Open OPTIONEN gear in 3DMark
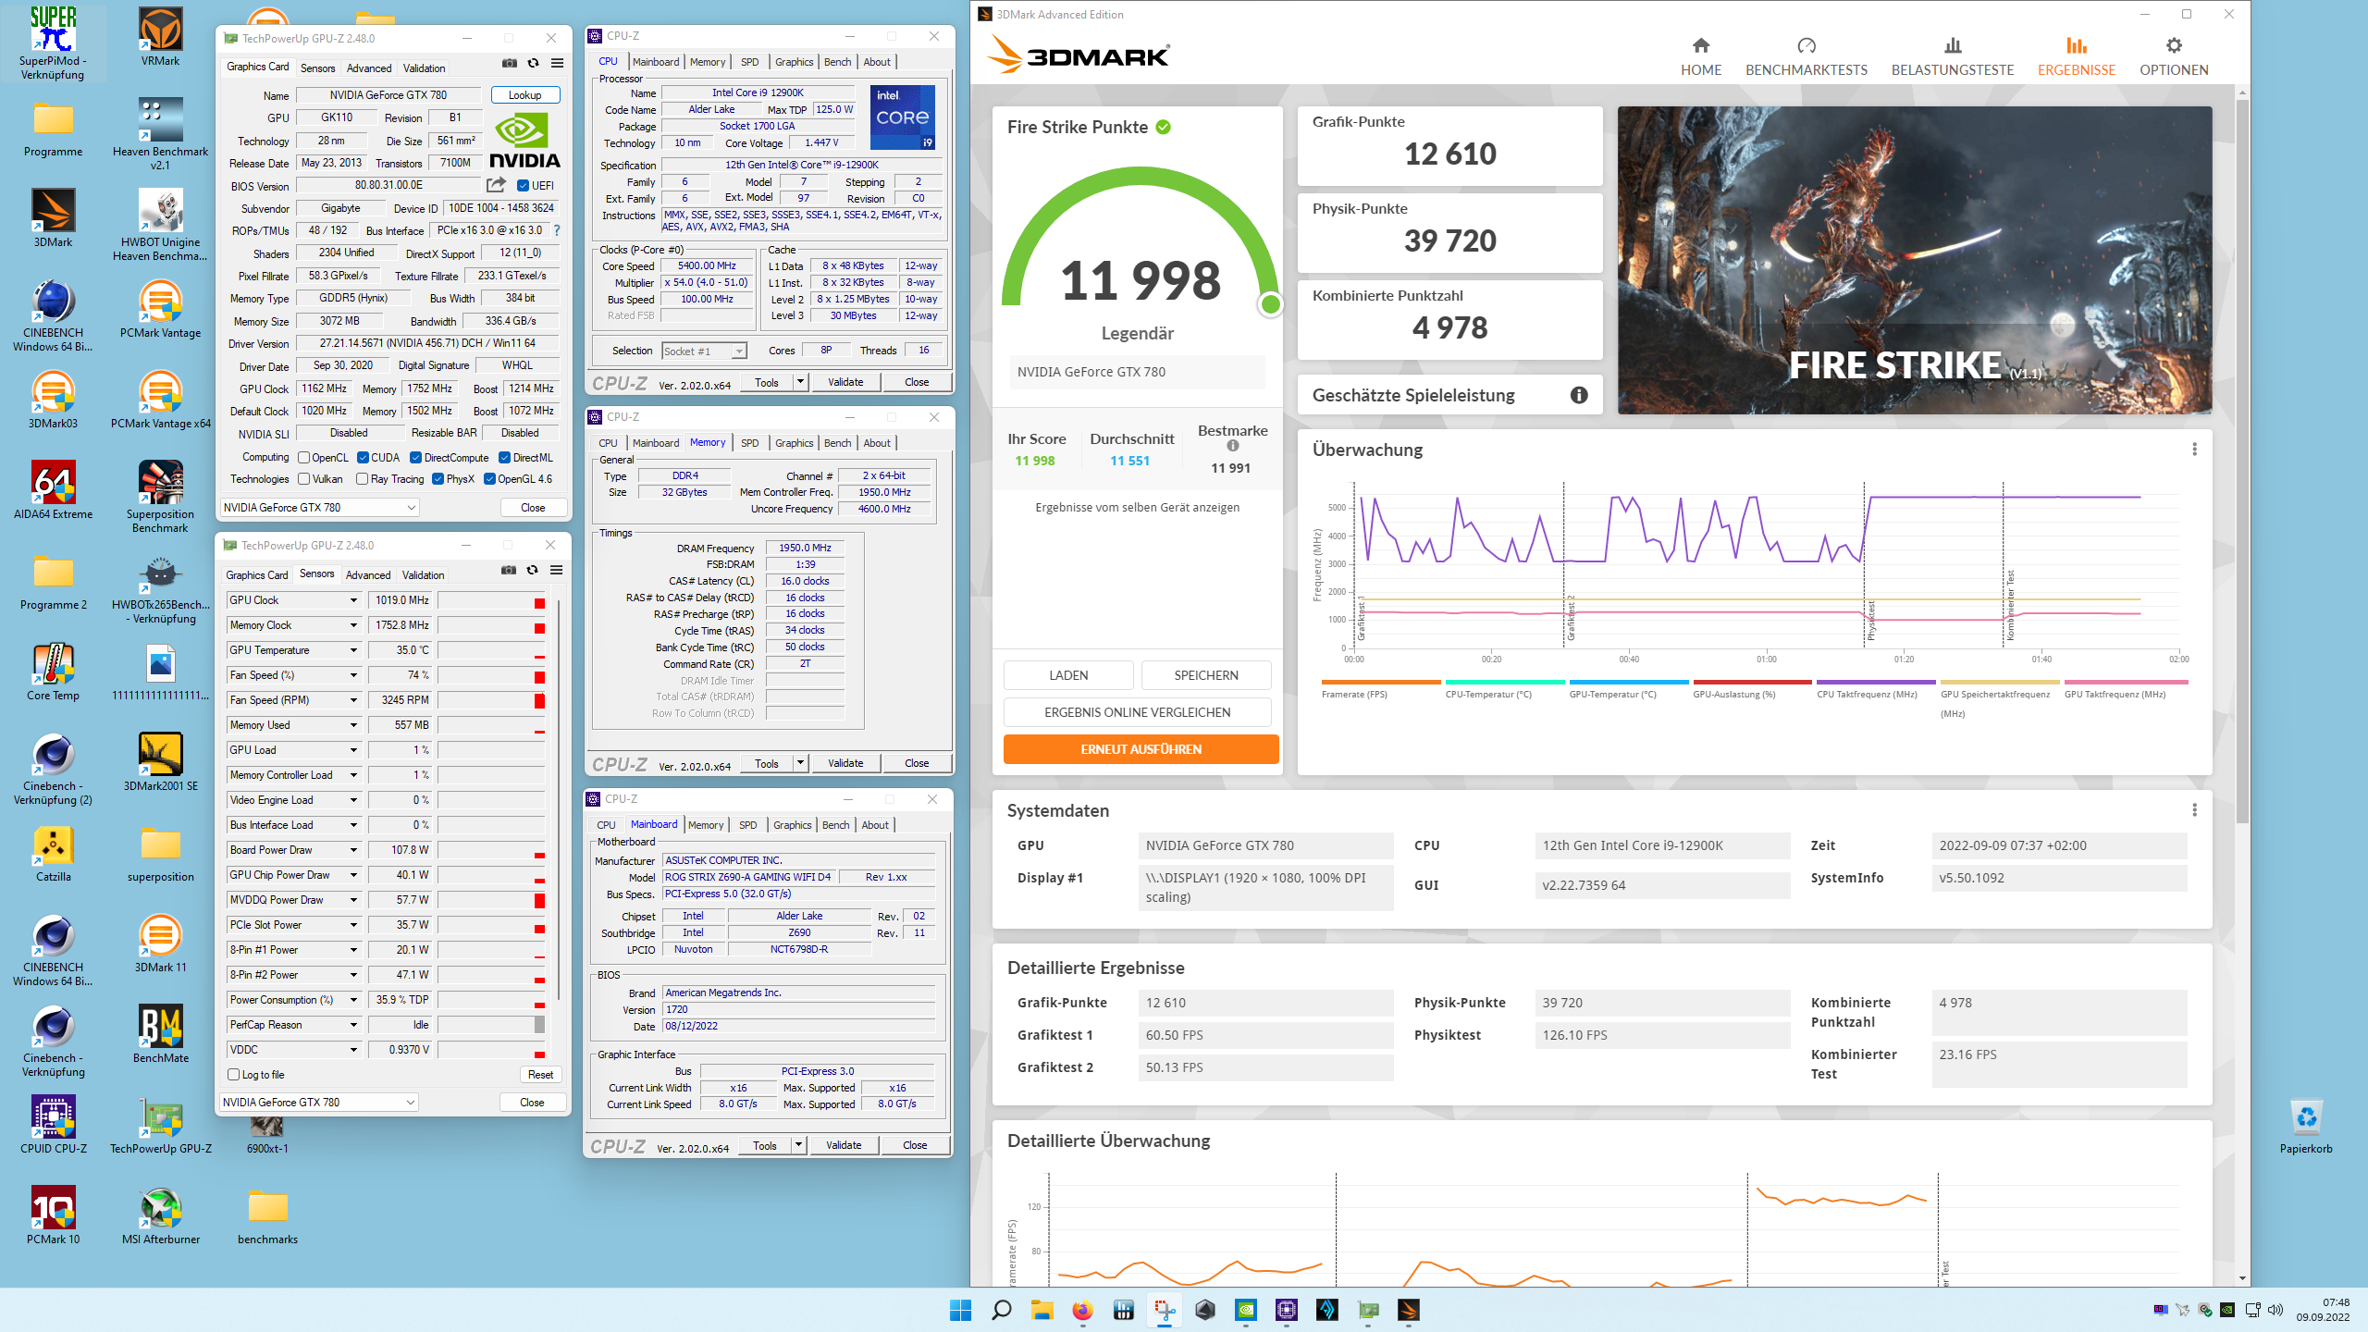Viewport: 2368px width, 1332px height. [x=2173, y=57]
